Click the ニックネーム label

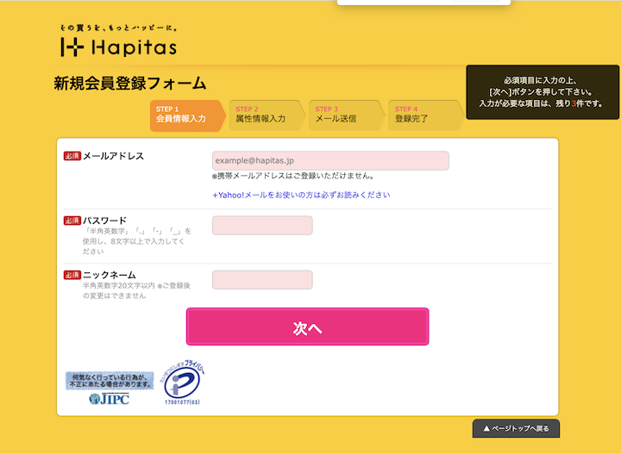110,275
